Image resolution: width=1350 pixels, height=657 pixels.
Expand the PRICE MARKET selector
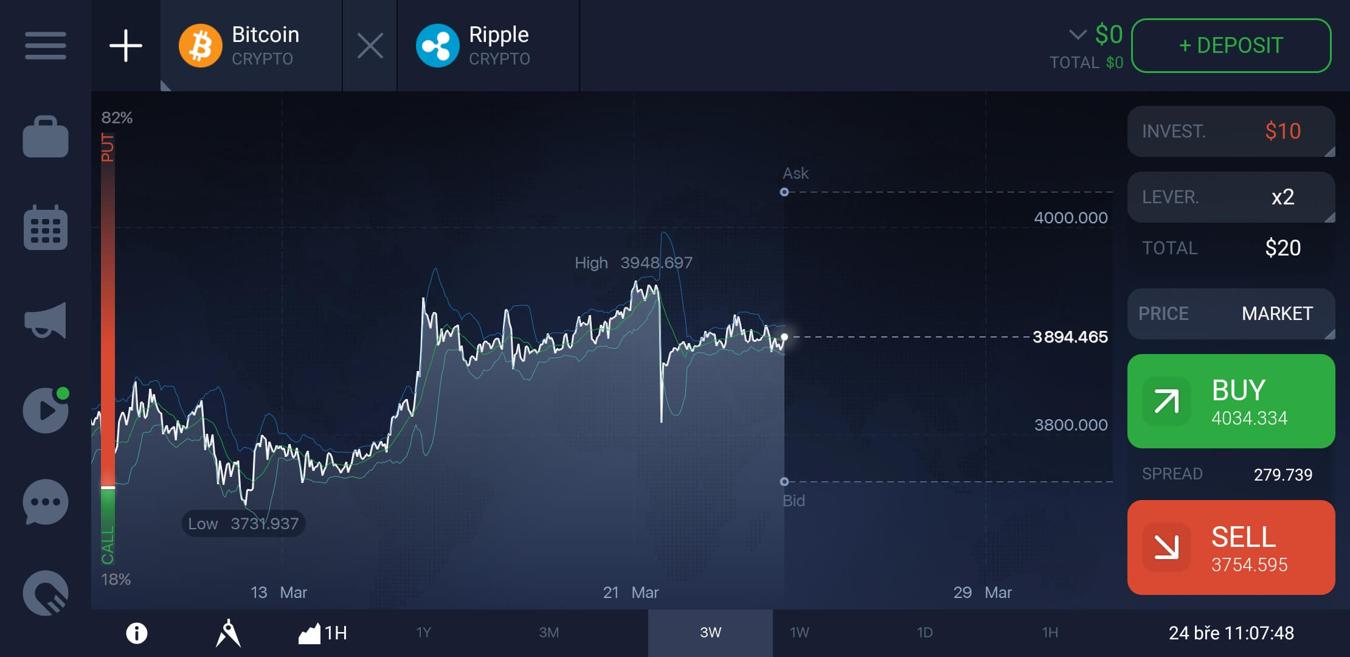1231,314
